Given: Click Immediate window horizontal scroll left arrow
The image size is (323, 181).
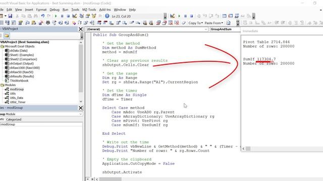Looking at the screenshot, I should (243, 149).
